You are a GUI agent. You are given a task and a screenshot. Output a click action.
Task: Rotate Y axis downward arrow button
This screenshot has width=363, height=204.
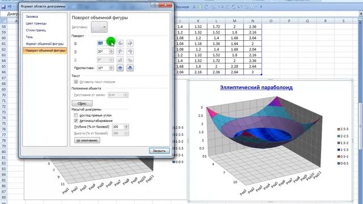tap(130, 52)
